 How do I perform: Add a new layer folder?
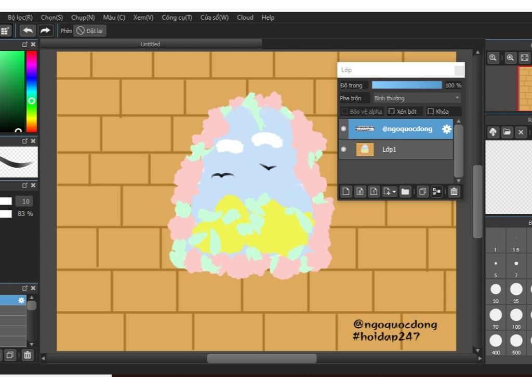[x=405, y=192]
